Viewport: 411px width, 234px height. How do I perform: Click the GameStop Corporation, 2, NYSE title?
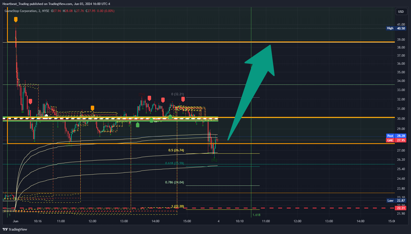coord(27,11)
